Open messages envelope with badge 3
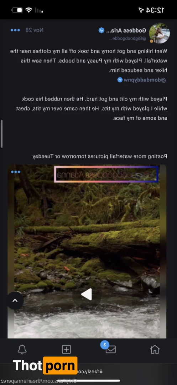 coord(110,349)
